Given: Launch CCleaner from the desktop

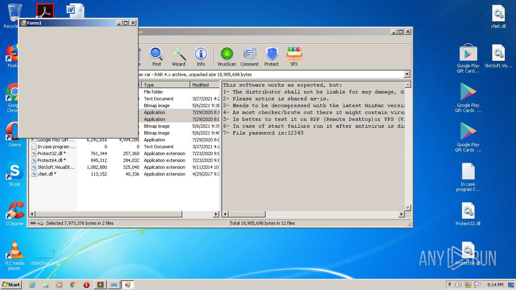Looking at the screenshot, I should point(15,214).
